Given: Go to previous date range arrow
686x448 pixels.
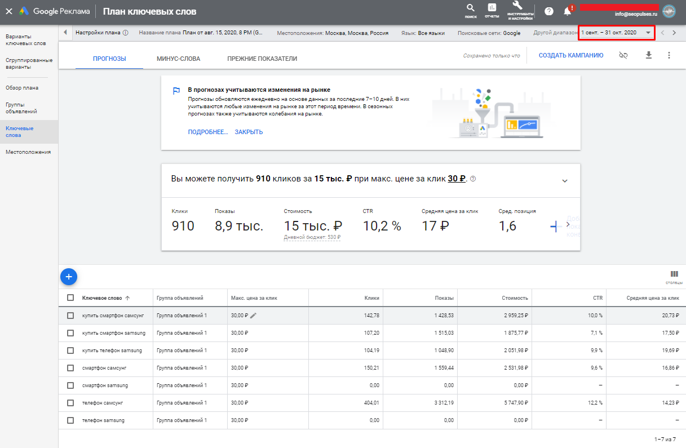Looking at the screenshot, I should pyautogui.click(x=662, y=33).
